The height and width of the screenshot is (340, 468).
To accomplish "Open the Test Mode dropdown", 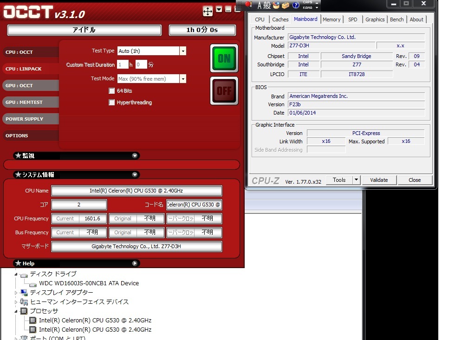I will click(183, 79).
